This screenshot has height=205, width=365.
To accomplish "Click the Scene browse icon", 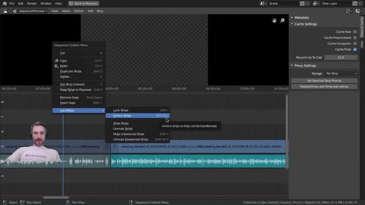I will [x=263, y=3].
